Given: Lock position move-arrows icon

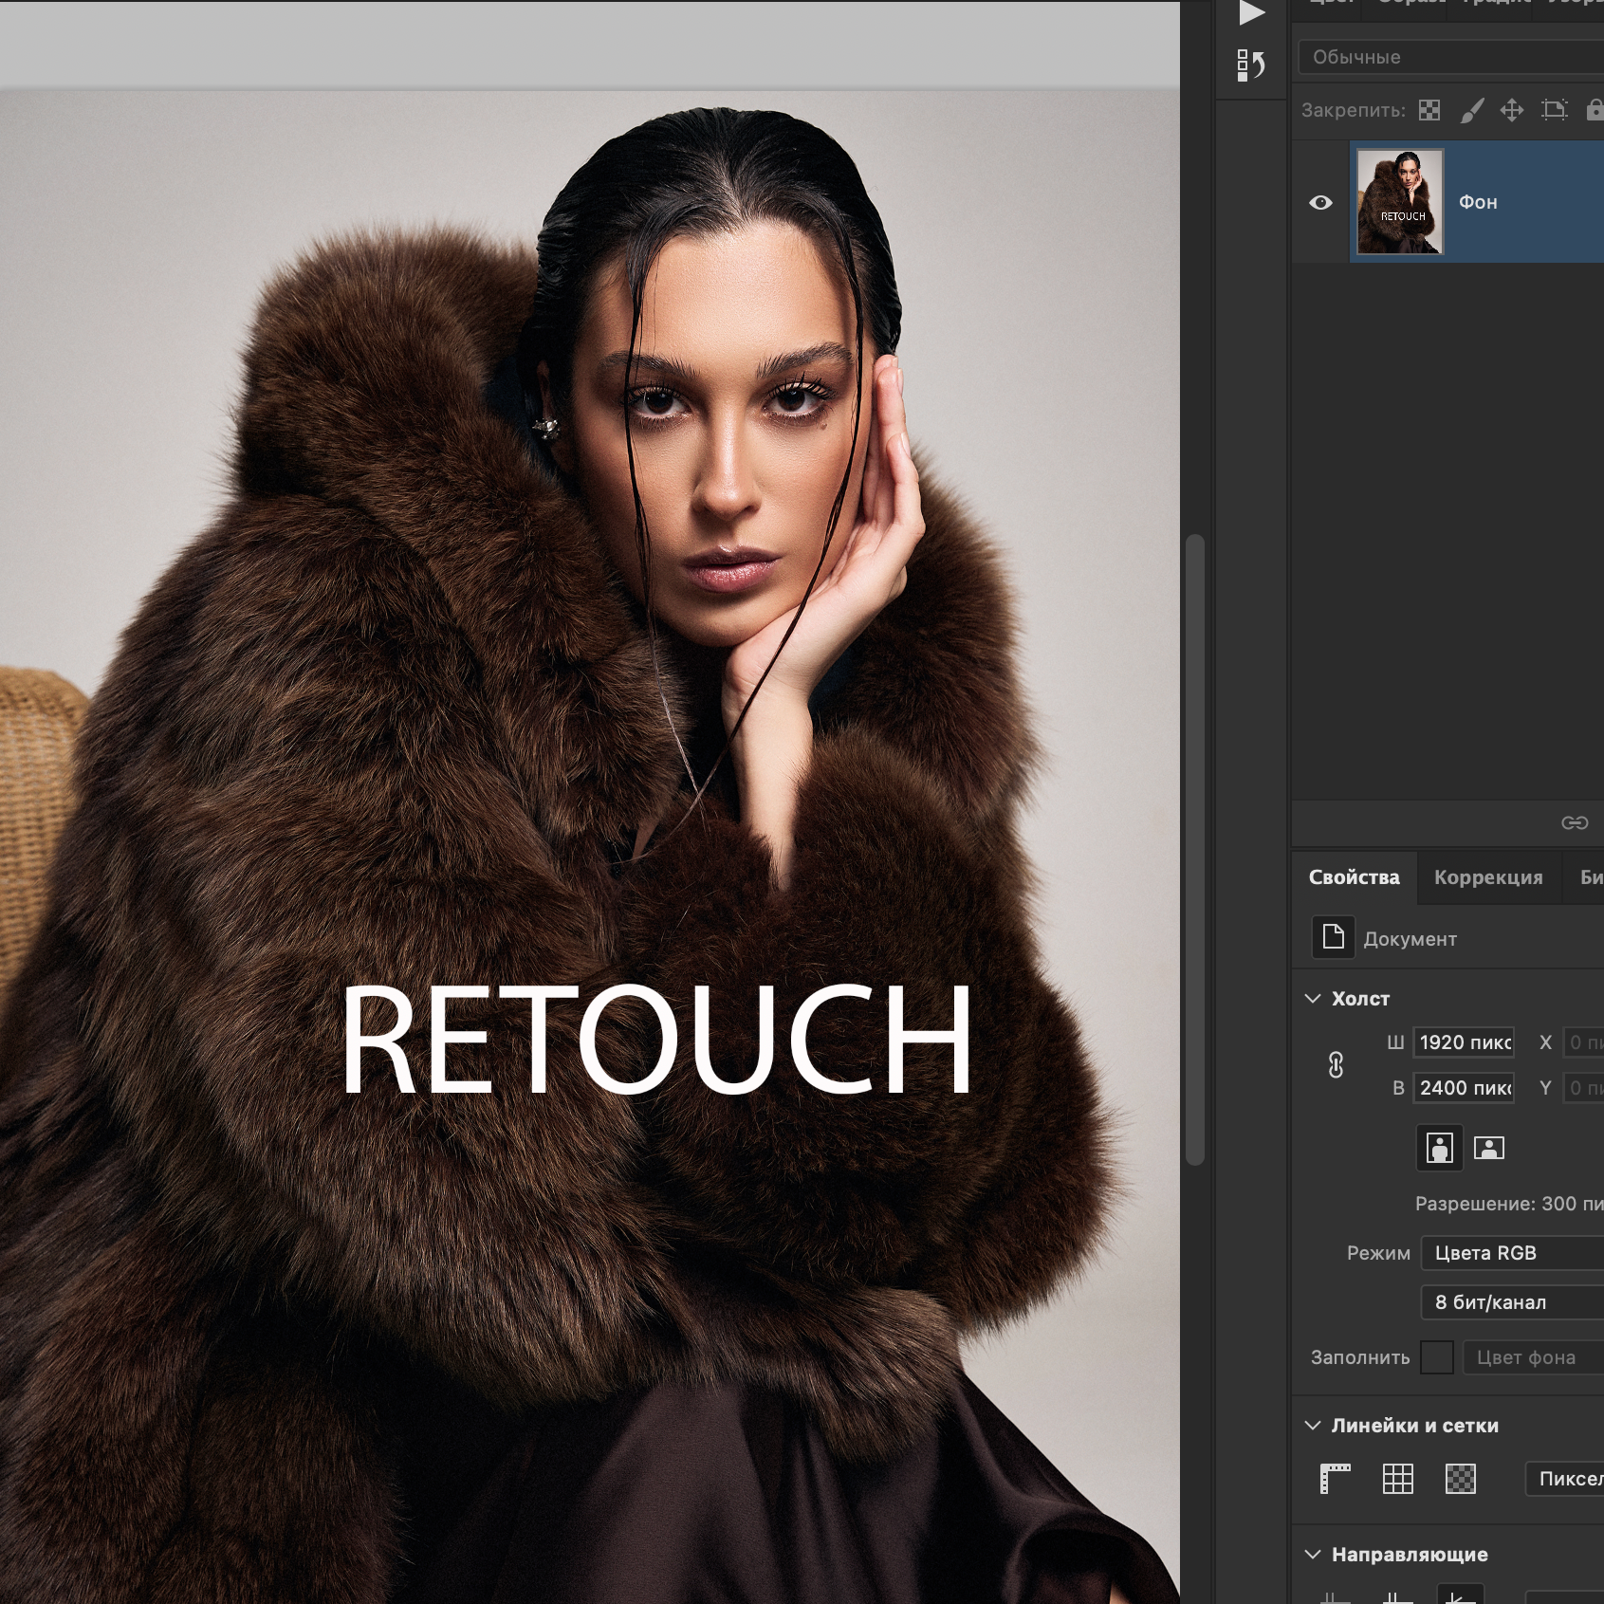Looking at the screenshot, I should [x=1512, y=111].
